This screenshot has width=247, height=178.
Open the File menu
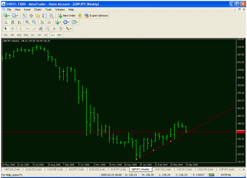pyautogui.click(x=9, y=9)
